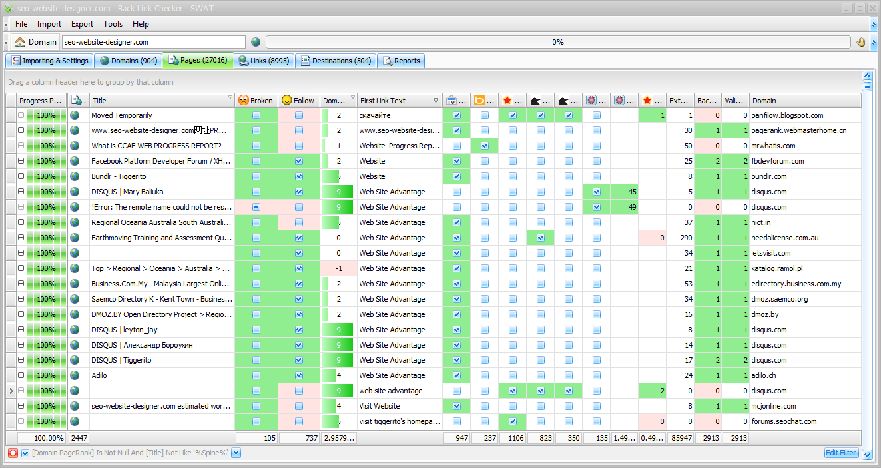Expand the Adilo row details
This screenshot has height=468, width=881.
(x=21, y=375)
